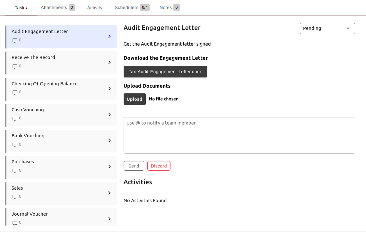Click the comment icon under Sales
Screen dimensions: 366x232
(15, 197)
